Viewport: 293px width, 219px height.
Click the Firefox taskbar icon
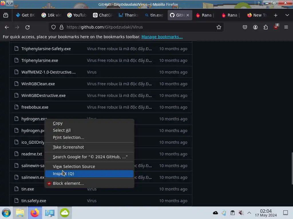(x=35, y=213)
